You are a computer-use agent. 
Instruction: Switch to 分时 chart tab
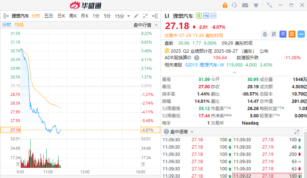[x=36, y=16]
